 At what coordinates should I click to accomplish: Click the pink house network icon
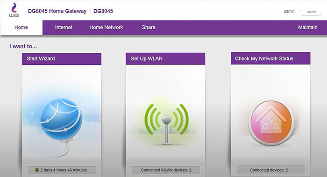point(270,122)
